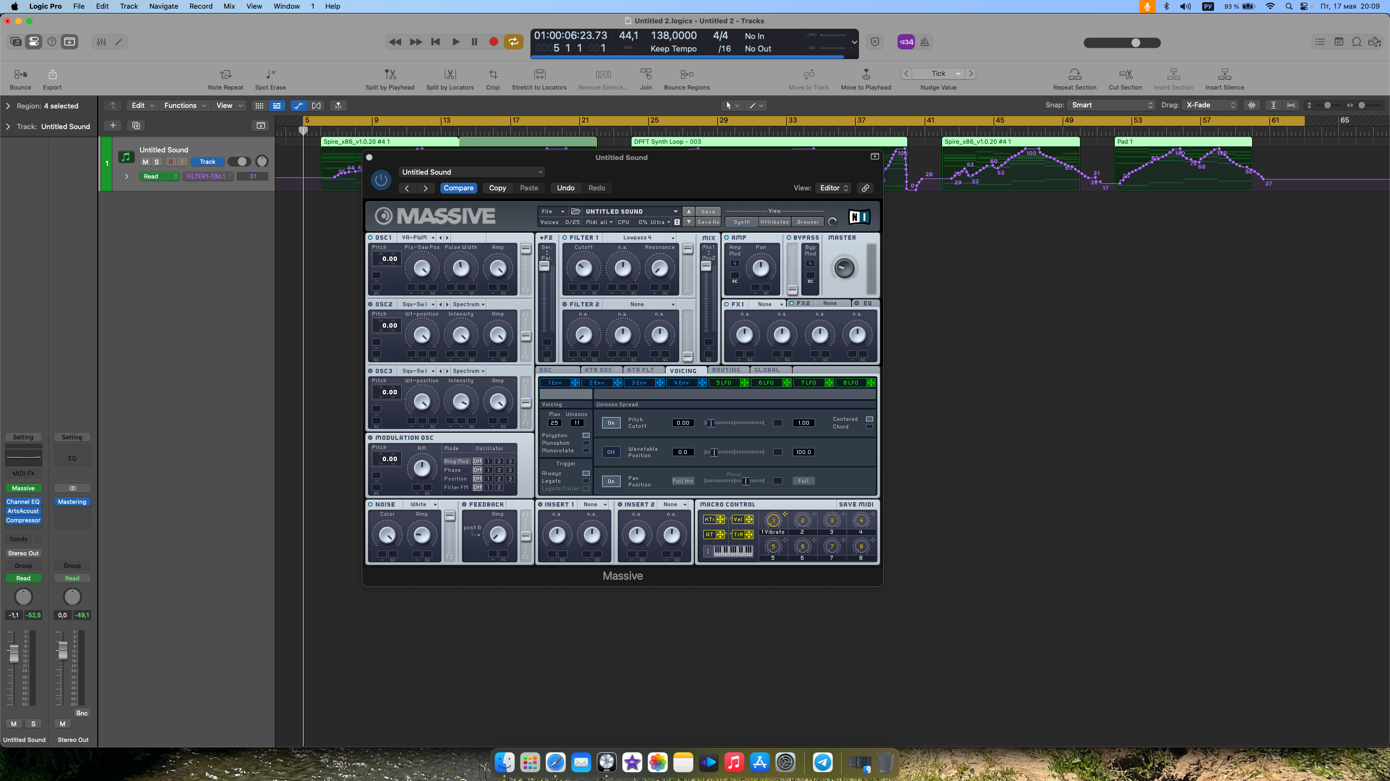The width and height of the screenshot is (1390, 781).
Task: Toggle the Massive plugin power button
Action: pyautogui.click(x=381, y=180)
